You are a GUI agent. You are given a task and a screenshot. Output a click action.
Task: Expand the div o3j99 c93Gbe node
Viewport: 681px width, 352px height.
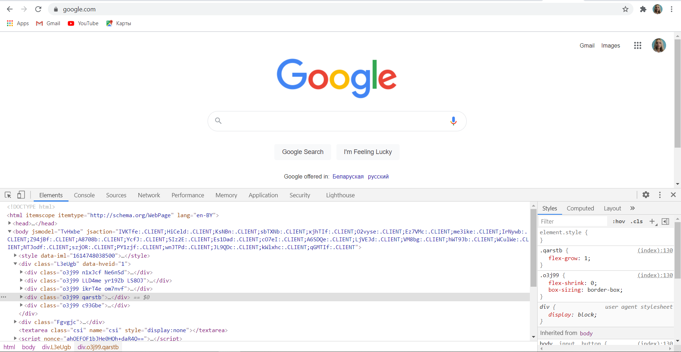click(21, 305)
